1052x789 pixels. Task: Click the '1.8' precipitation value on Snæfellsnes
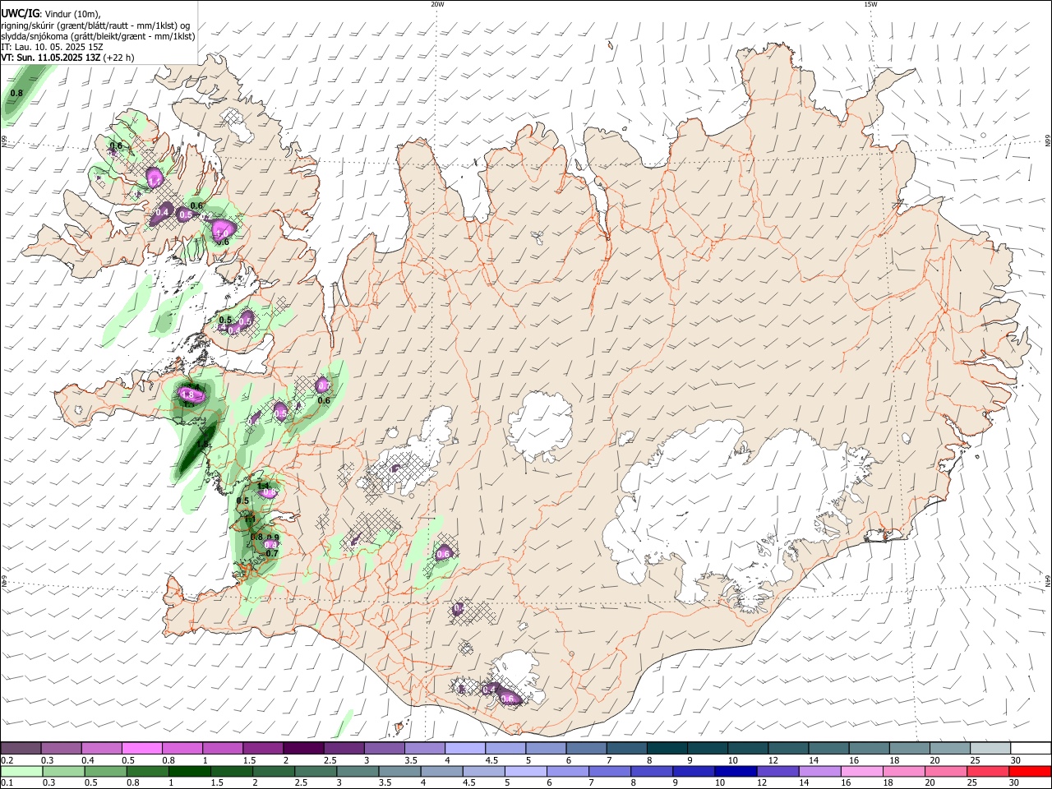pos(187,394)
